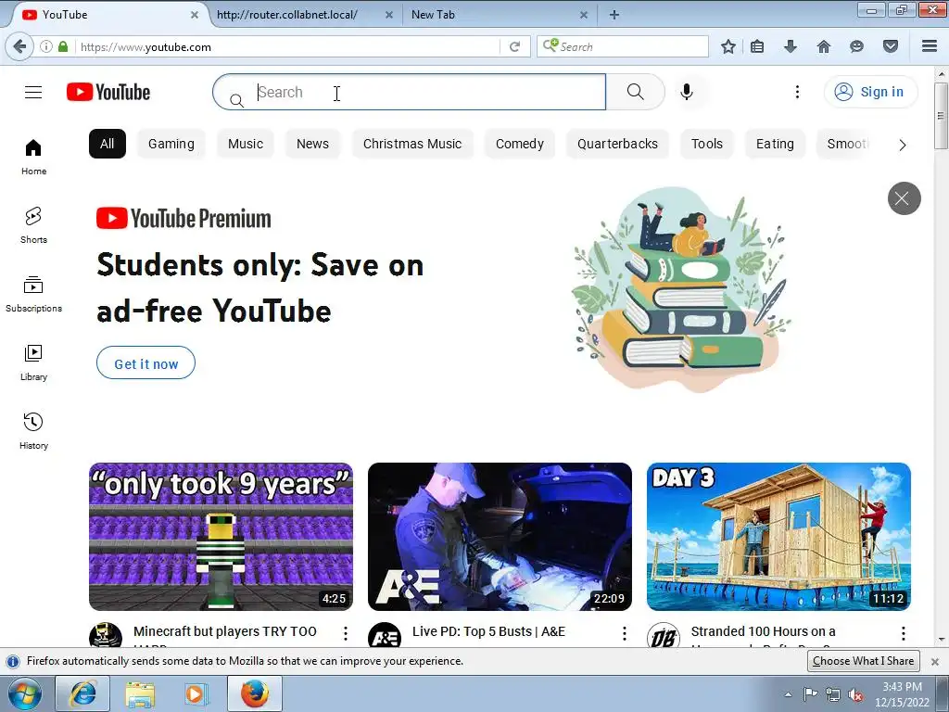Screen dimensions: 949x712
Task: Open Stranded 100 Hours video title
Action: [x=764, y=631]
